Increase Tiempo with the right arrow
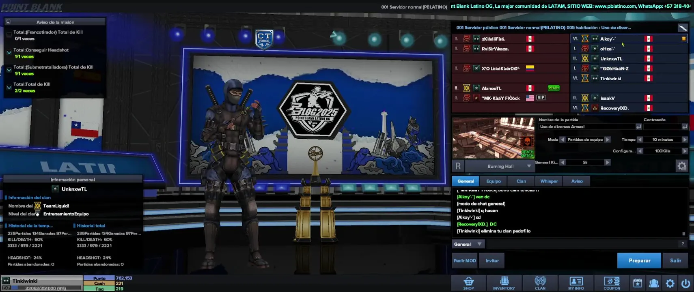The width and height of the screenshot is (694, 292). [x=685, y=140]
